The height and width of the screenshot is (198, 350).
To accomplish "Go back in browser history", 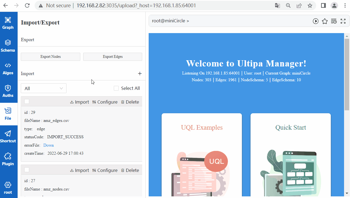I will (x=5, y=5).
